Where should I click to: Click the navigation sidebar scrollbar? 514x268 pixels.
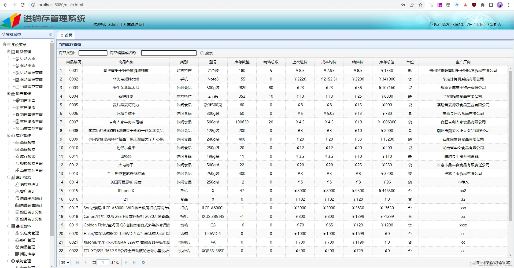coord(52,139)
